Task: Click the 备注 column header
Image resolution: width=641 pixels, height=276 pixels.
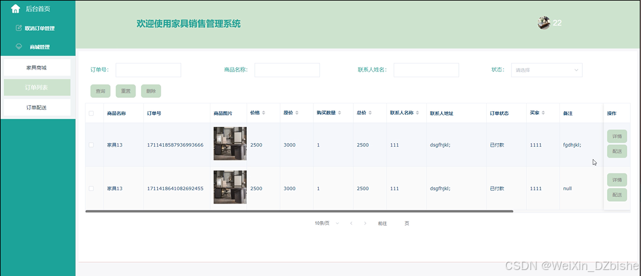Action: click(568, 114)
